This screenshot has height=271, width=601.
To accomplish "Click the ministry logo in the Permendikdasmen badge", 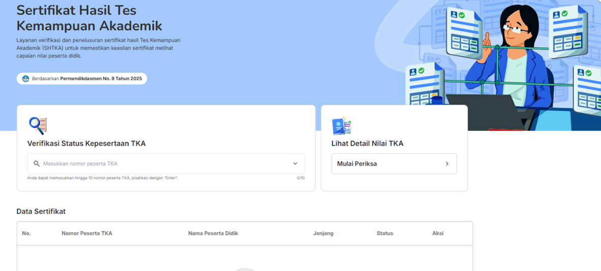I will 26,79.
